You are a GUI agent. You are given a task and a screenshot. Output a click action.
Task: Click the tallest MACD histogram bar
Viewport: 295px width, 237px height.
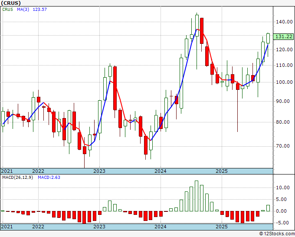[197, 196]
